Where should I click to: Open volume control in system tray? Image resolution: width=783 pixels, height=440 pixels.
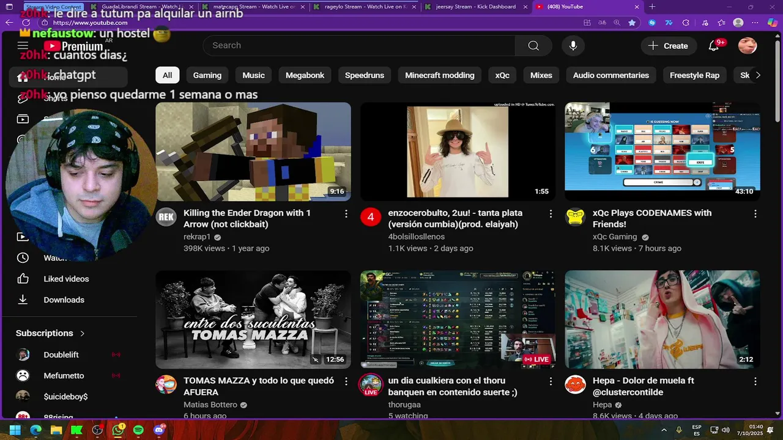coord(725,430)
